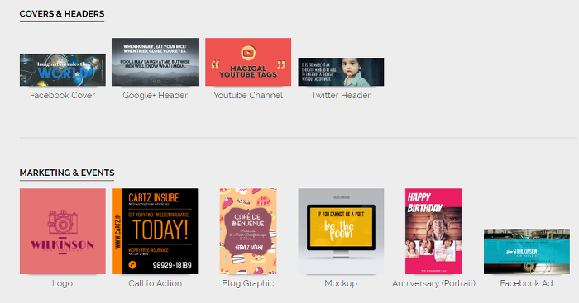Viewport: 579px width, 303px height.
Task: Choose the Youtube Channel template thumbnail
Action: tap(248, 62)
